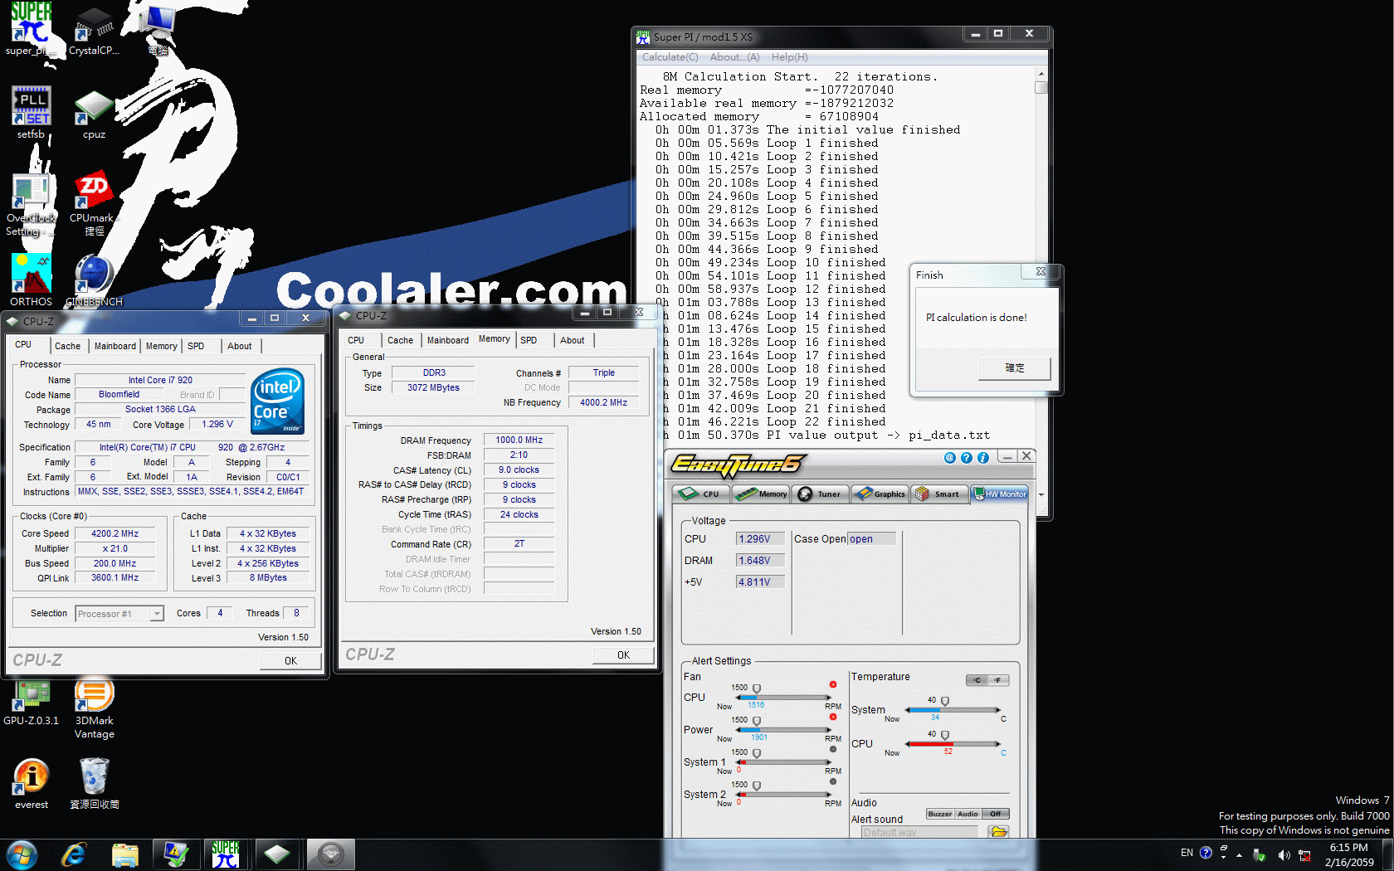Open the ORTHOS desktop icon
This screenshot has width=1394, height=871.
(x=31, y=280)
